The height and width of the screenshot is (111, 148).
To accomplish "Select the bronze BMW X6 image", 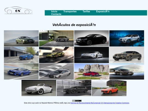I will pos(127,55).
